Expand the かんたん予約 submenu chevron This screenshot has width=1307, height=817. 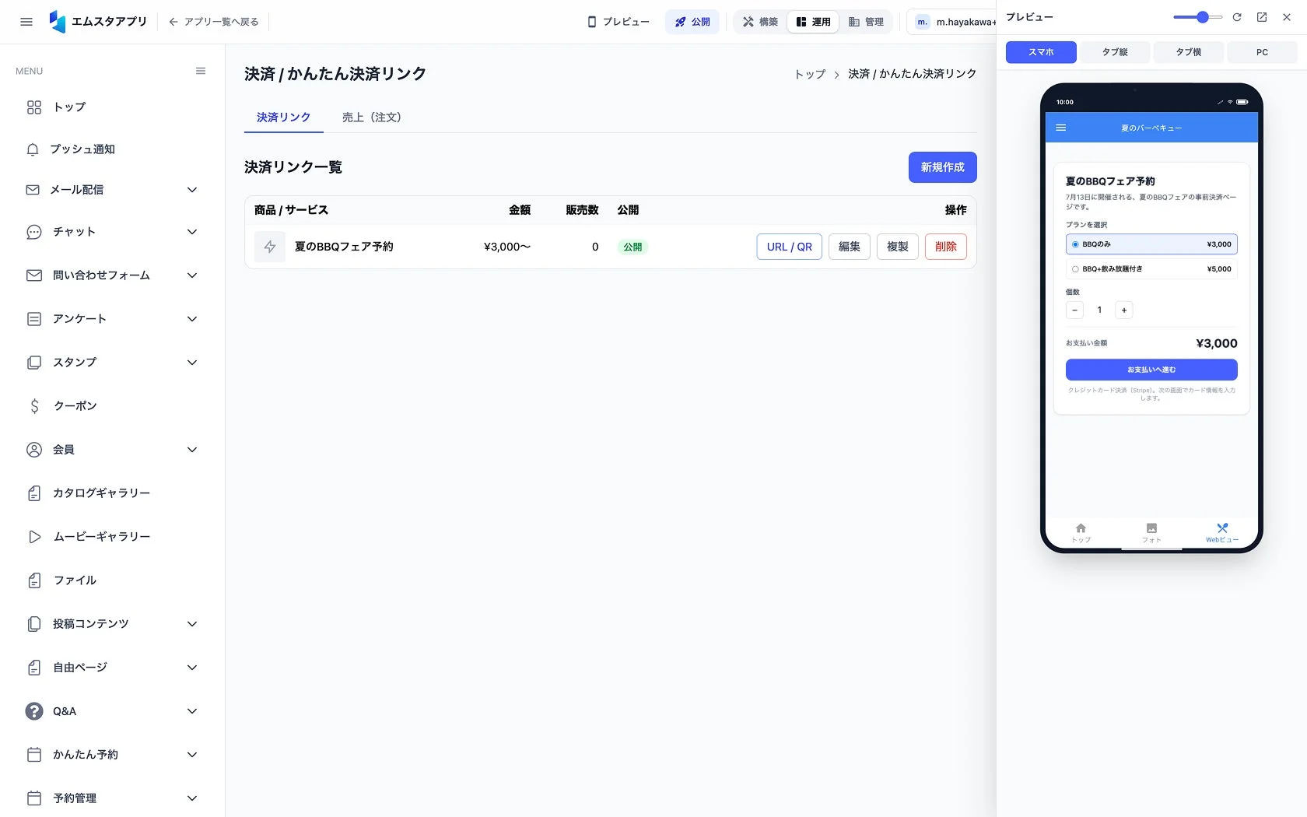tap(192, 755)
